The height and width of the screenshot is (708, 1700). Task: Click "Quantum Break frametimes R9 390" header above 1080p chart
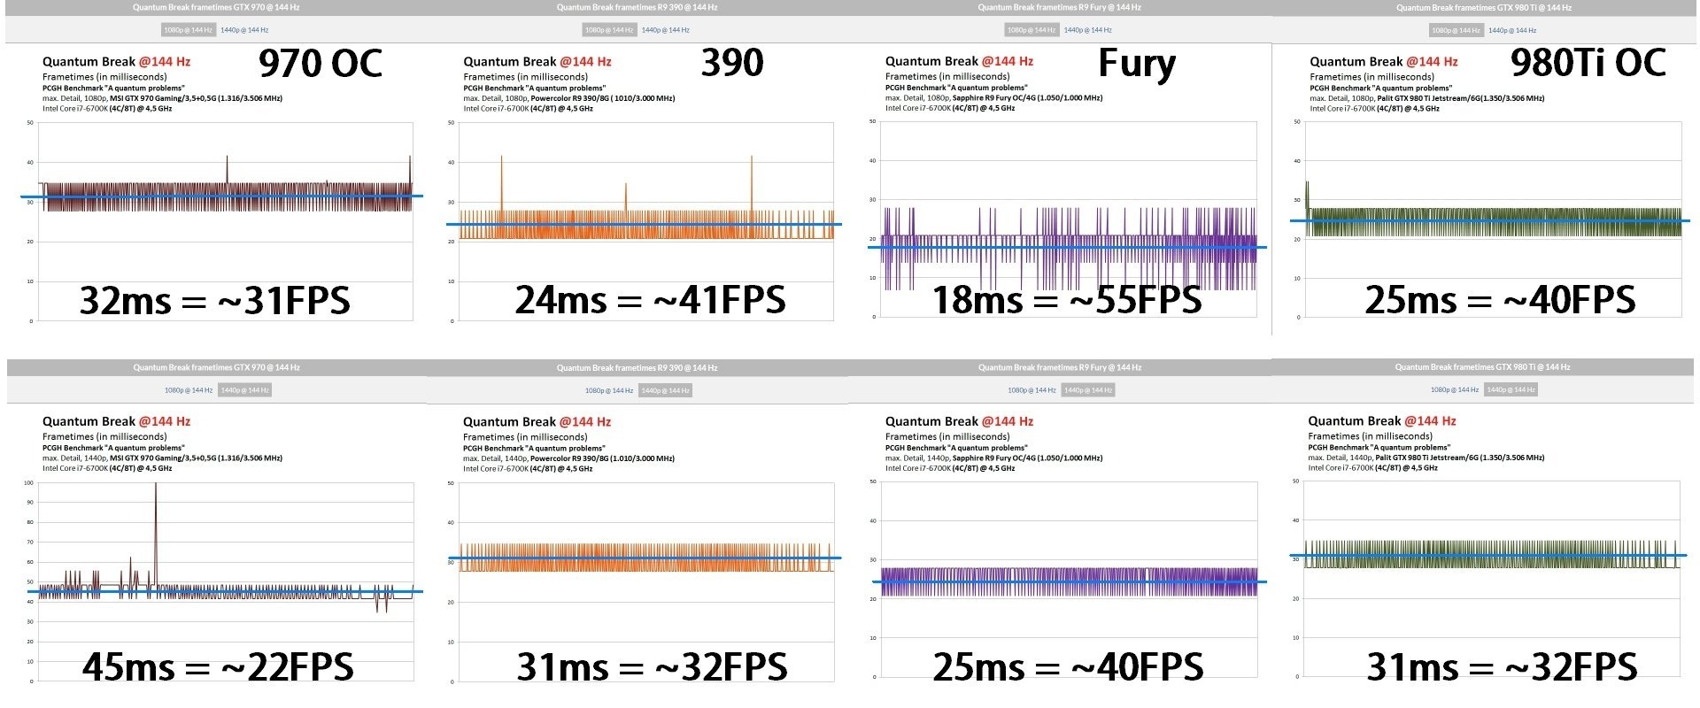click(637, 7)
